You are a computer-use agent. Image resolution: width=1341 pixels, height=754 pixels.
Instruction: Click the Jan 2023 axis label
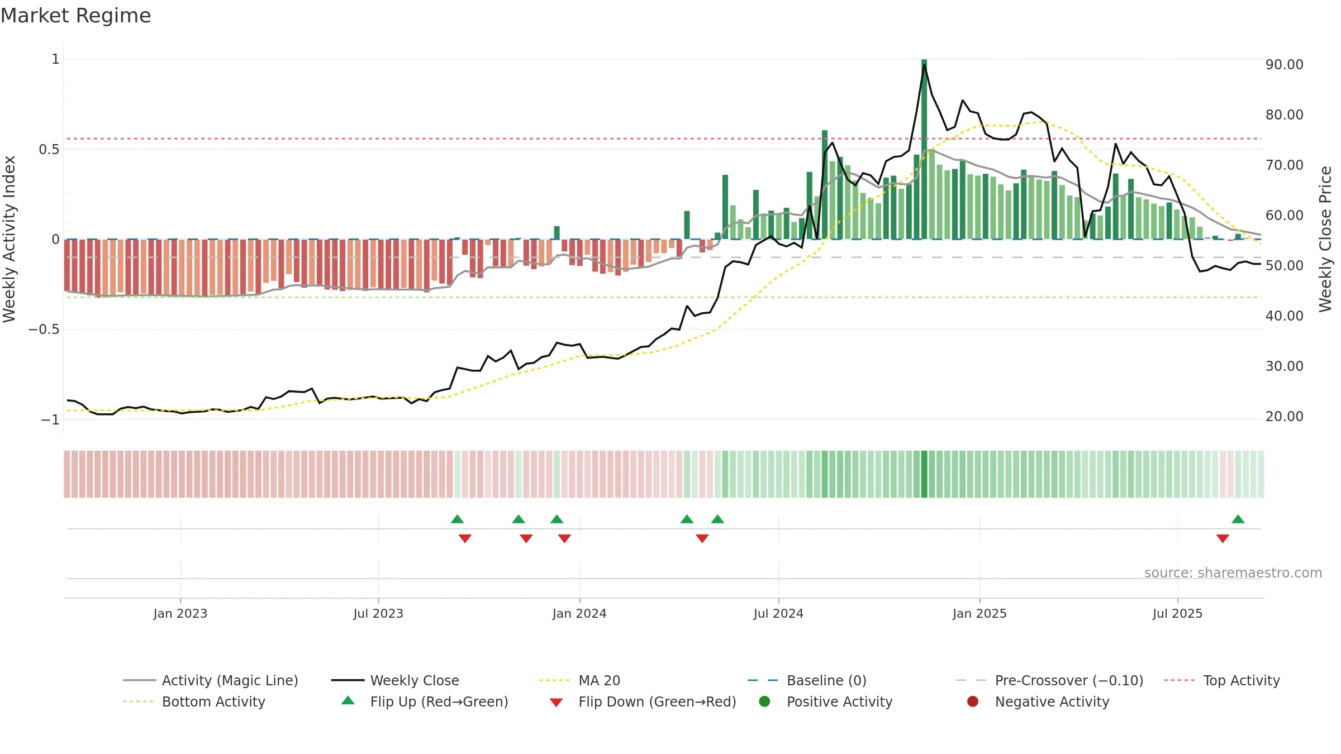click(x=180, y=613)
